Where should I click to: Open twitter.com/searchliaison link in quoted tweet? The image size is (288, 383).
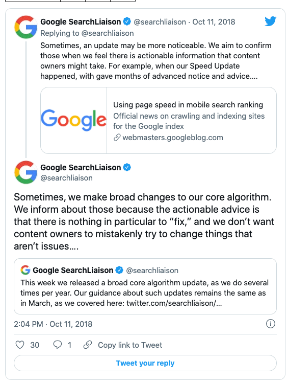coord(174,303)
